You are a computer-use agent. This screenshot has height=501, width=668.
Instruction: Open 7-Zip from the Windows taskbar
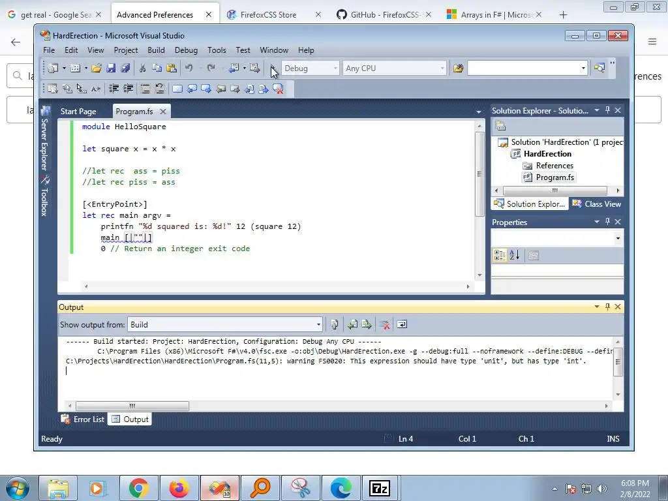379,488
